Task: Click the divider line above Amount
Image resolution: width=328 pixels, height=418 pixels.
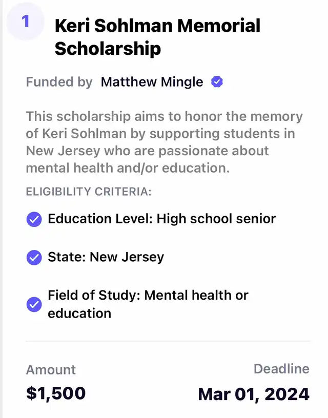Action: pyautogui.click(x=168, y=341)
